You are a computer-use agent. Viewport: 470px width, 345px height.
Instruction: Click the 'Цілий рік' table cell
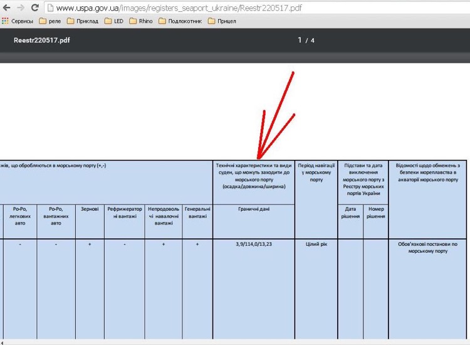316,243
